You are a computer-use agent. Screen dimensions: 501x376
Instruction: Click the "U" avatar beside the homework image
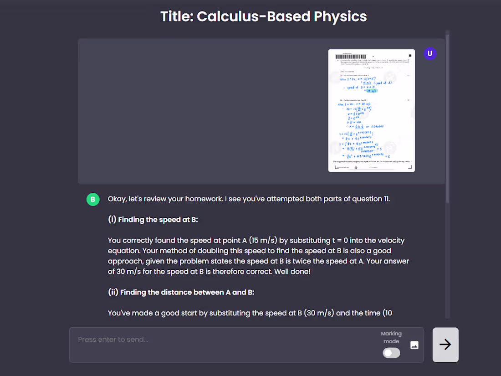click(430, 53)
